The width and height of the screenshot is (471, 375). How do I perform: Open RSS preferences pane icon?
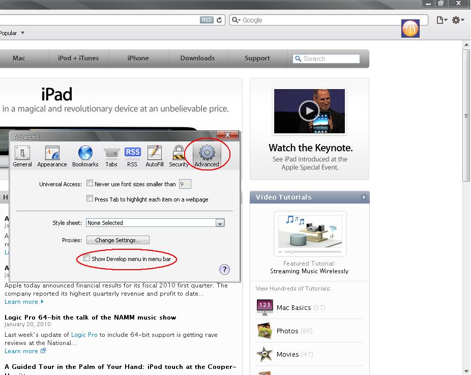[x=132, y=156]
